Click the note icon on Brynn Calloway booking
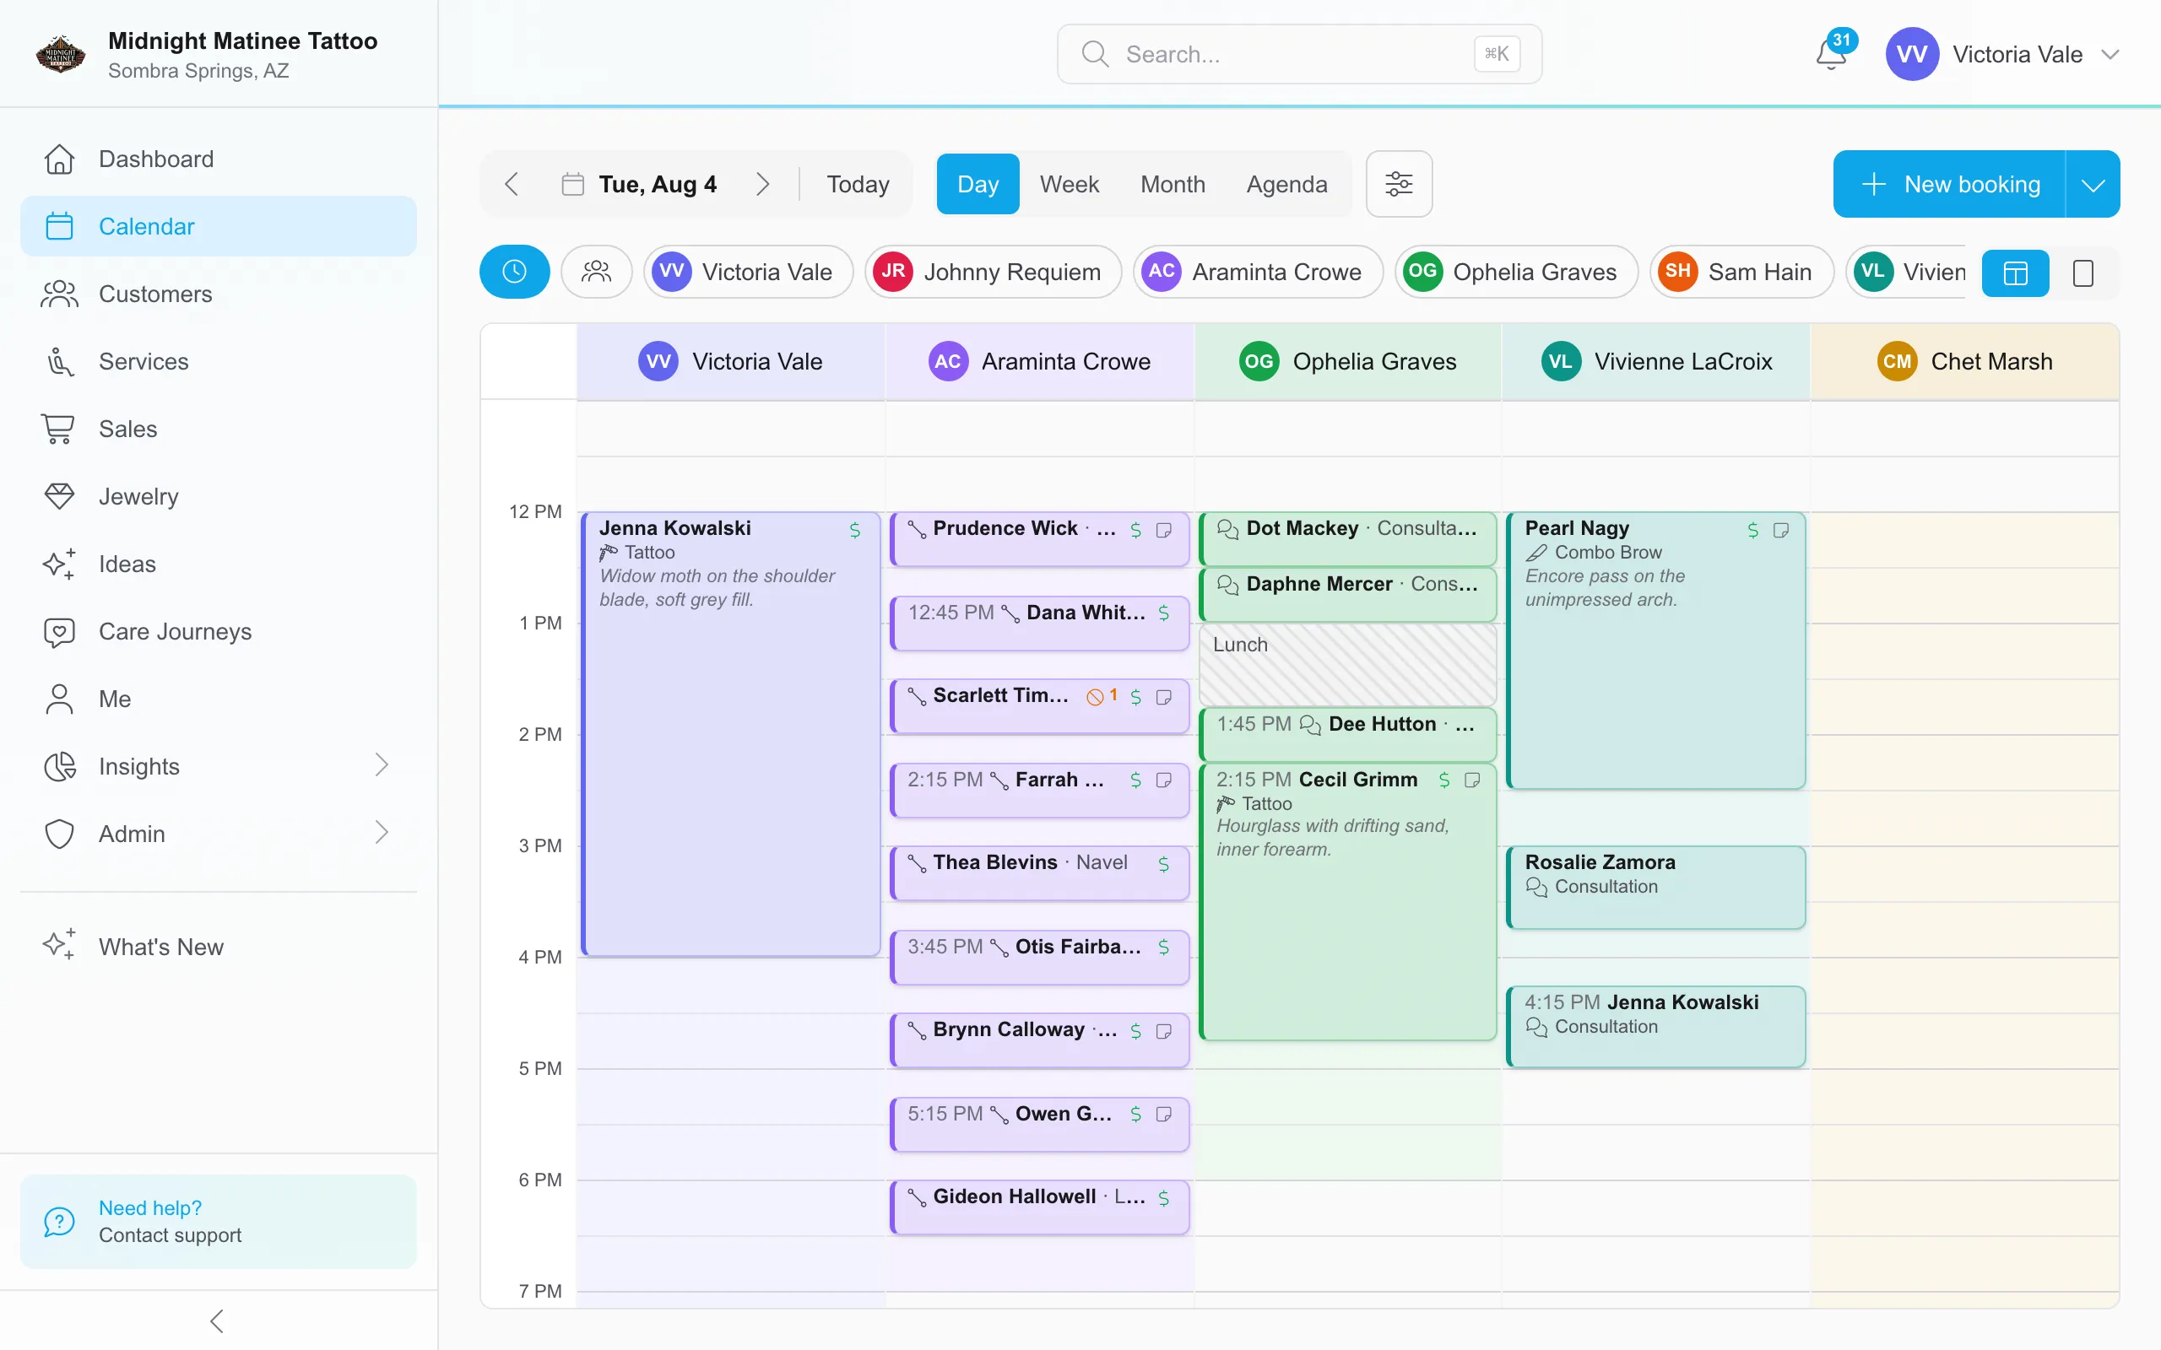 point(1163,1031)
